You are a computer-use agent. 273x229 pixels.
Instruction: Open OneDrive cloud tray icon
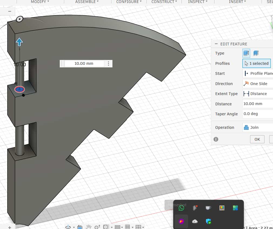click(195, 221)
